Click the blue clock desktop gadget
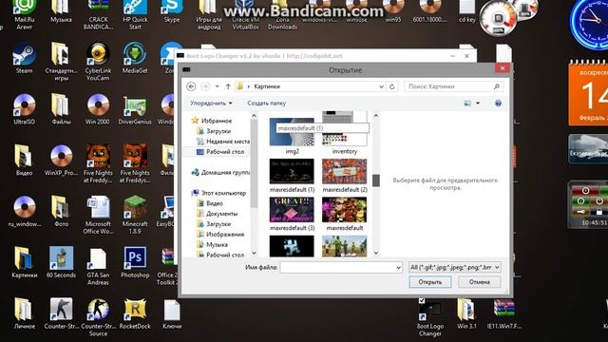 coord(589,23)
